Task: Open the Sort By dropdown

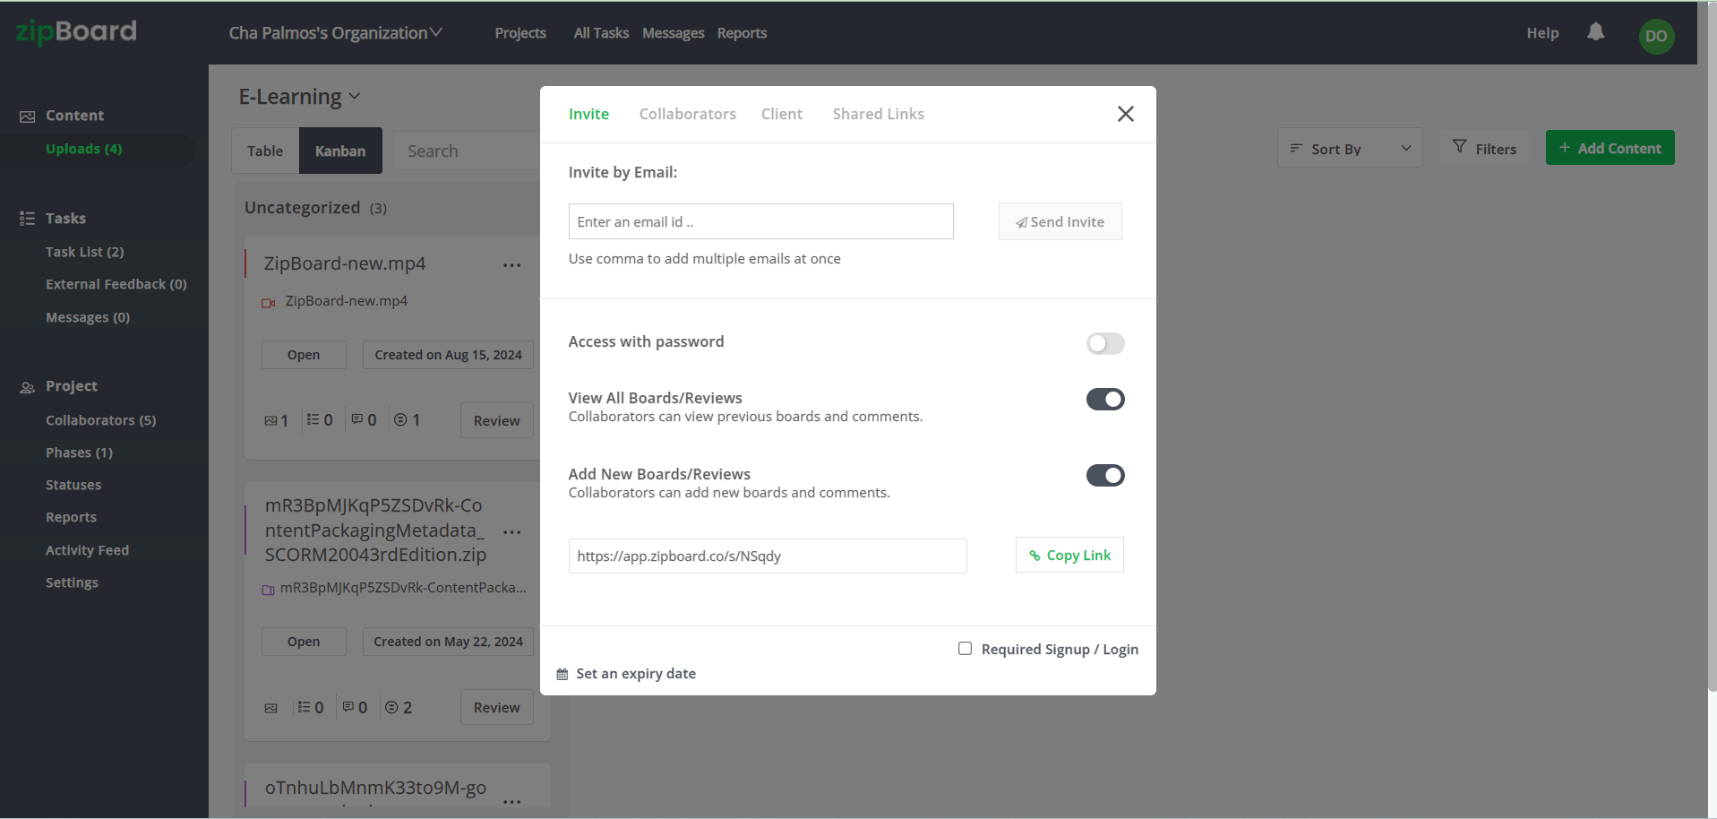Action: click(1349, 148)
